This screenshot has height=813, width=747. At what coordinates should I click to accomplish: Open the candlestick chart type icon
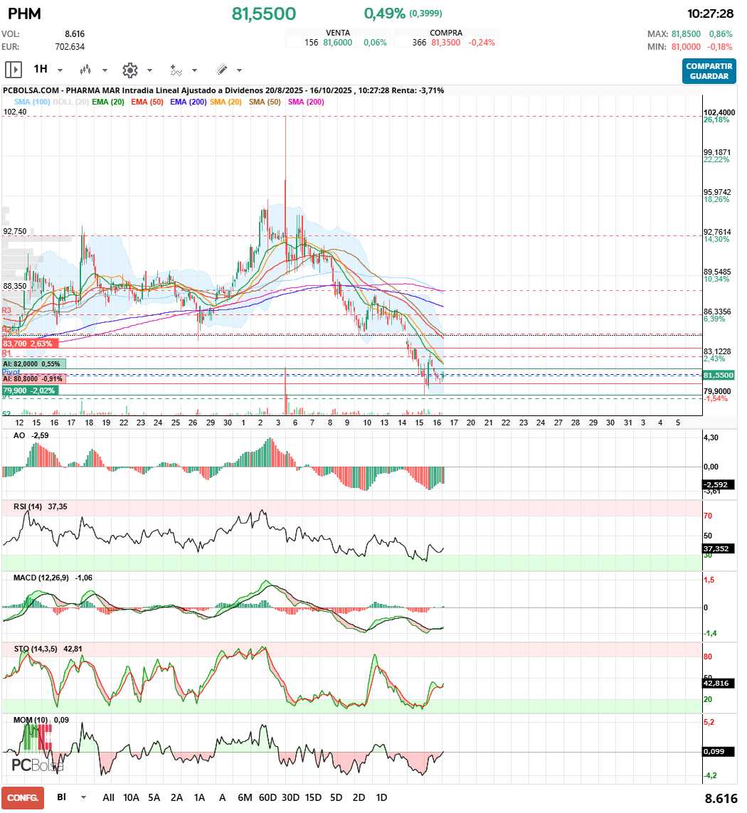pos(85,70)
